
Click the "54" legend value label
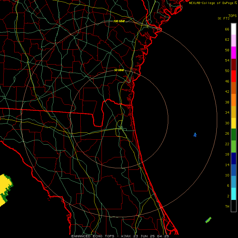[227, 60]
